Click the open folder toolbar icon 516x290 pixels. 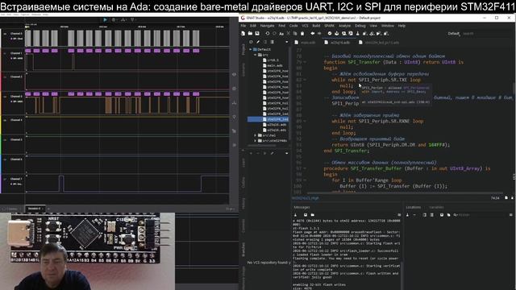(x=250, y=33)
